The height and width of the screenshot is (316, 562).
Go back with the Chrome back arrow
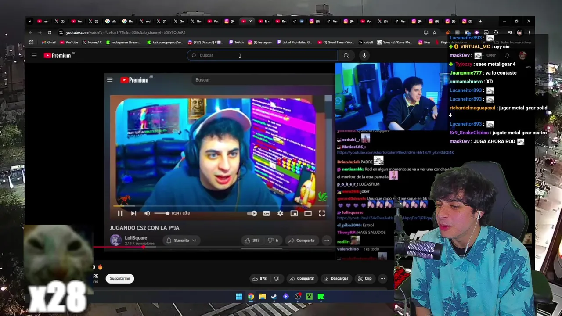(x=30, y=32)
